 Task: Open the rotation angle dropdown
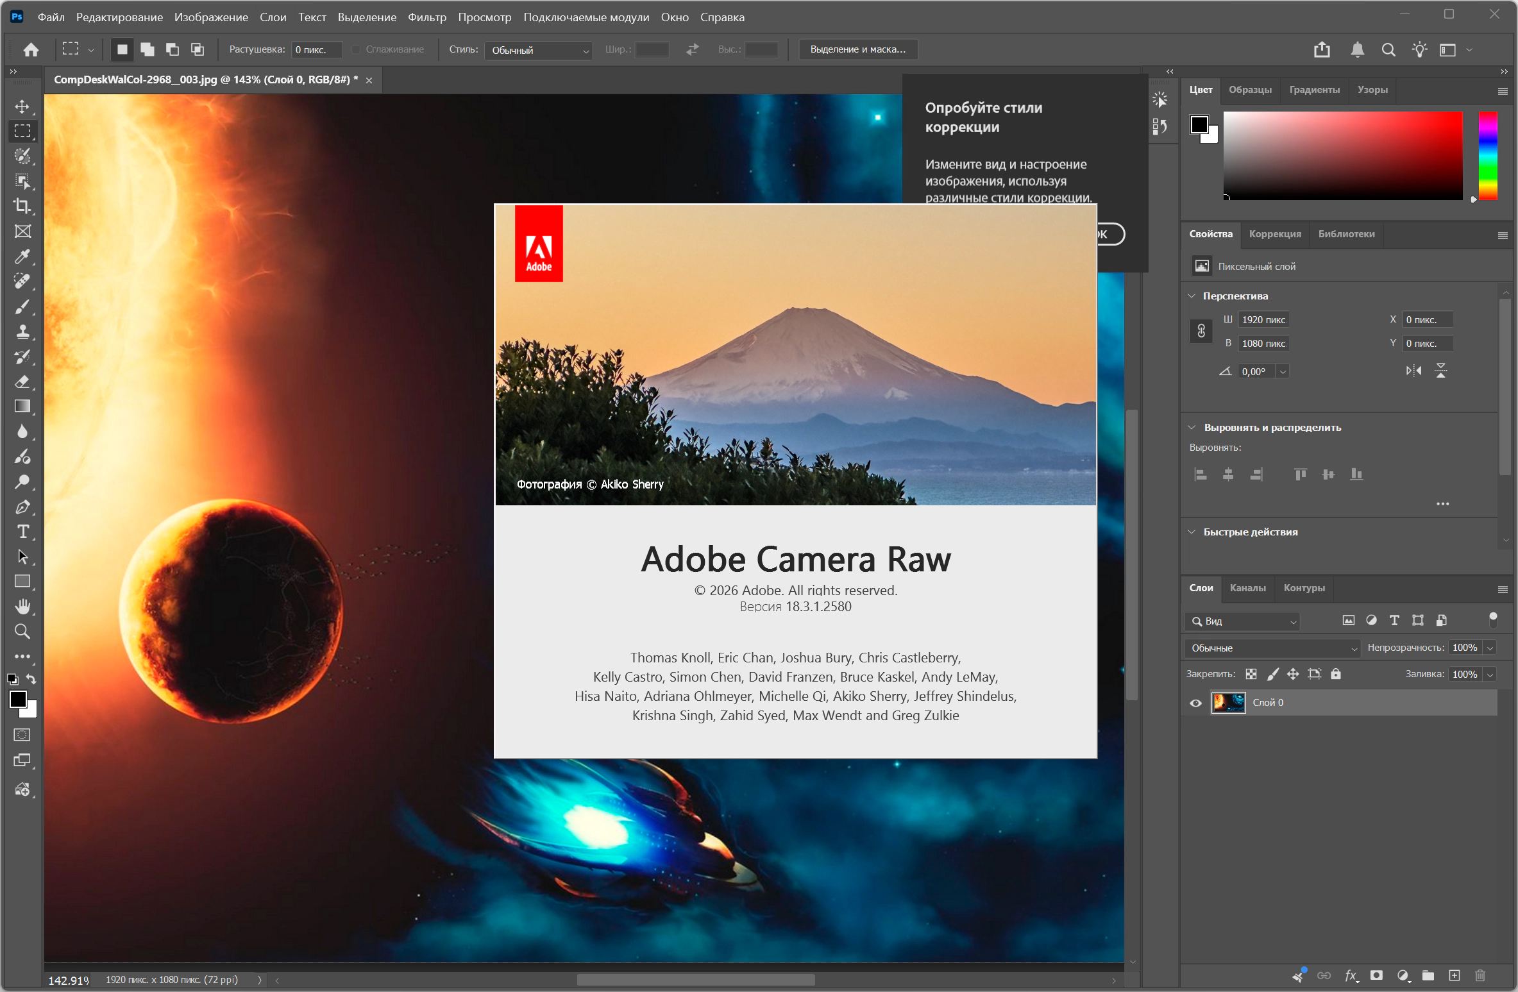1283,371
